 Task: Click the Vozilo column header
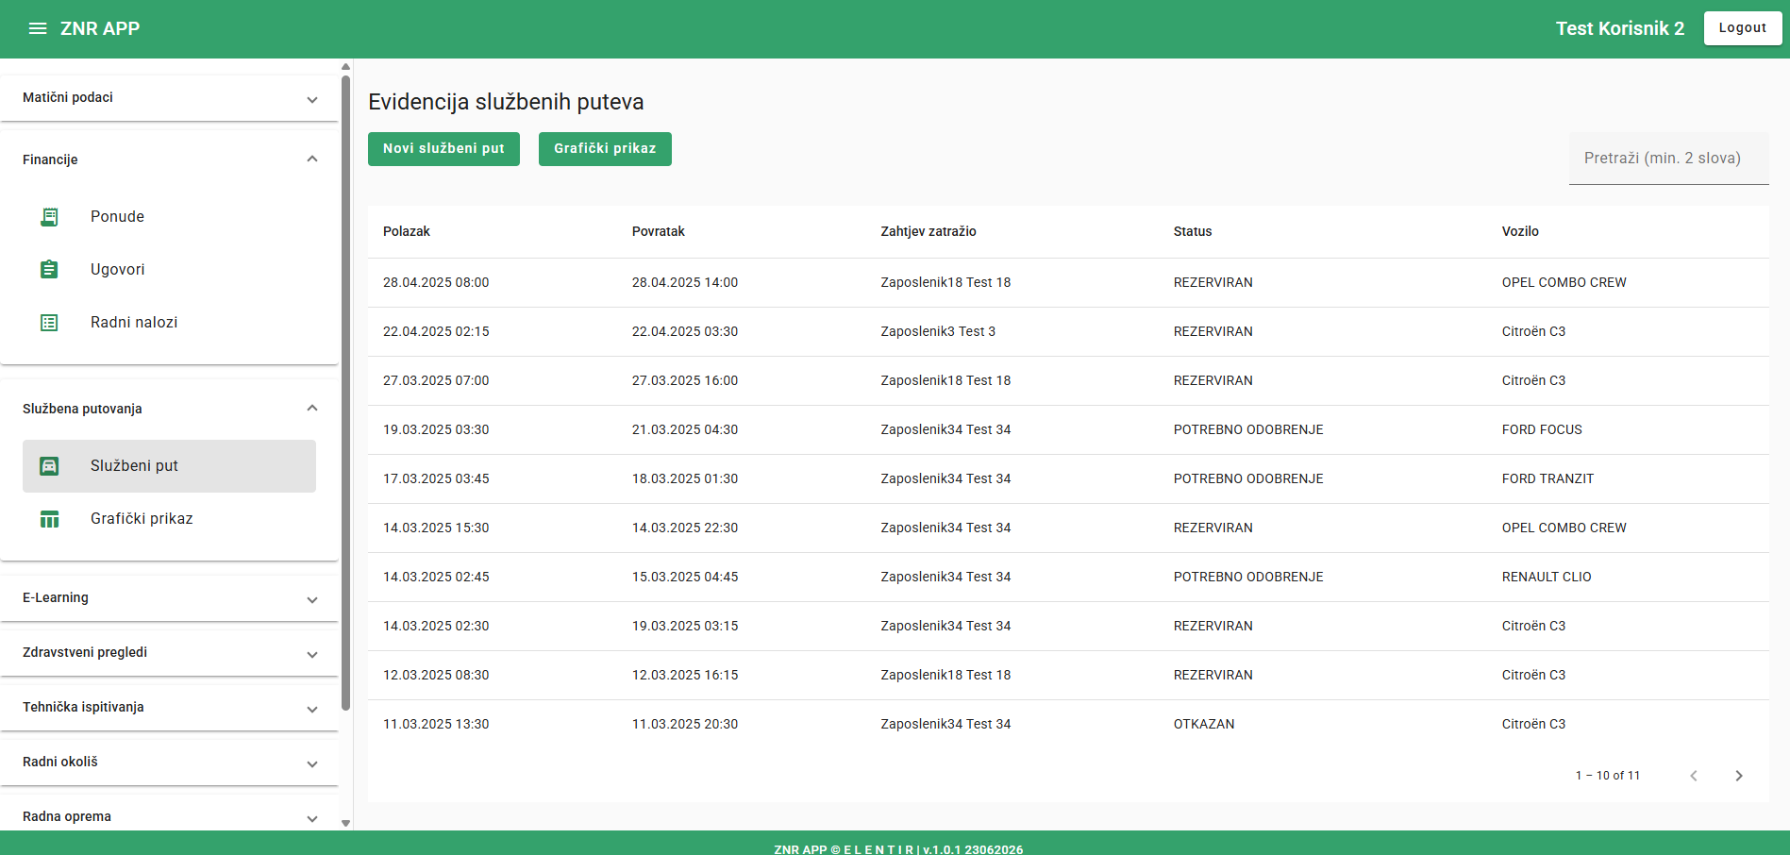(1520, 232)
